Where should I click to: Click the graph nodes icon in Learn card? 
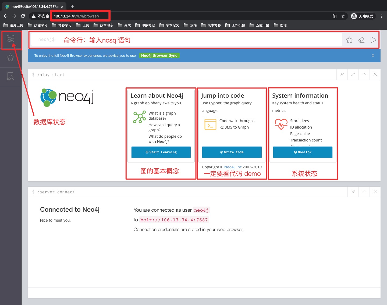[139, 117]
